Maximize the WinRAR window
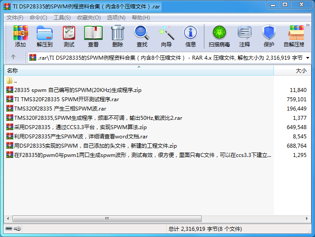 (285, 5)
